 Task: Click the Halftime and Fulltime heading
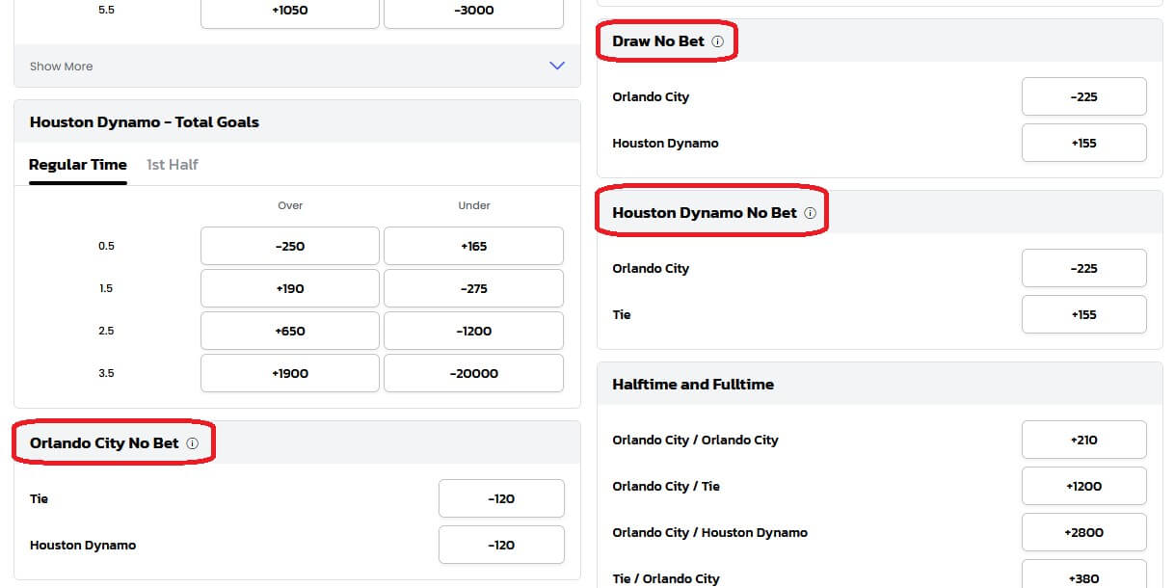click(693, 385)
